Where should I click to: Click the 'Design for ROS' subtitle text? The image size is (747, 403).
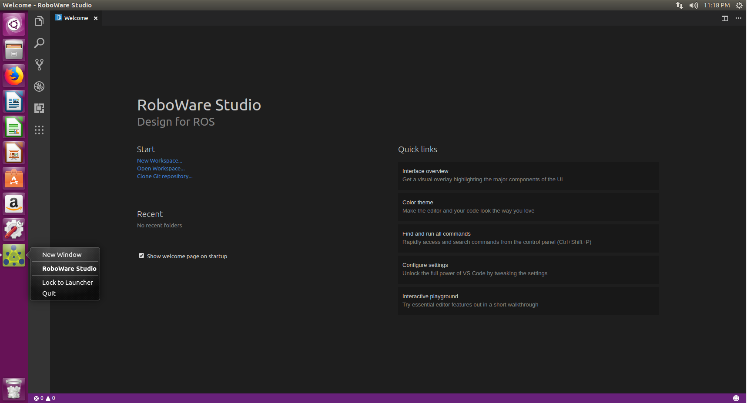[x=176, y=122]
